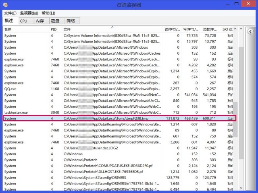This screenshot has width=258, height=193.
Task: Open the 文件(F) menu
Action: click(x=10, y=13)
